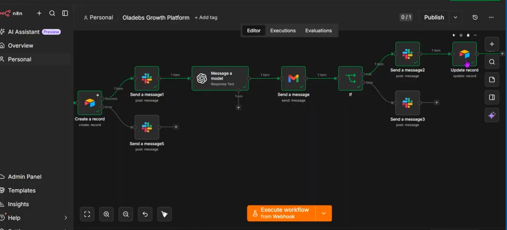Click the Preview badge
Image resolution: width=507 pixels, height=230 pixels.
(51, 32)
